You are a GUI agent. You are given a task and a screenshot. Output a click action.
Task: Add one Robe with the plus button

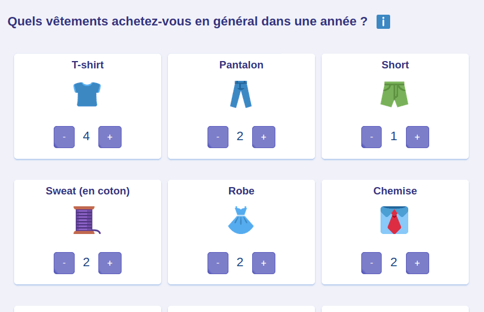(263, 263)
